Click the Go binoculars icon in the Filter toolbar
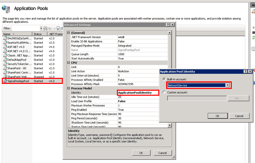This screenshot has height=163, width=255. pyautogui.click(x=45, y=28)
